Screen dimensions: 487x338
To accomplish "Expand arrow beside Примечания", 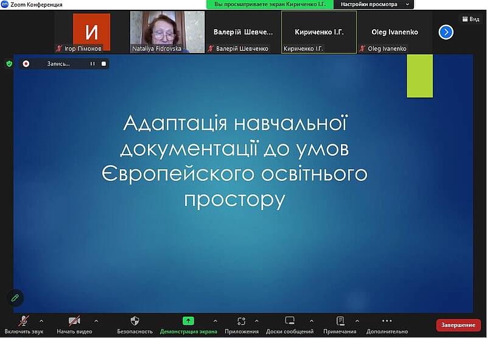I will pos(357,321).
